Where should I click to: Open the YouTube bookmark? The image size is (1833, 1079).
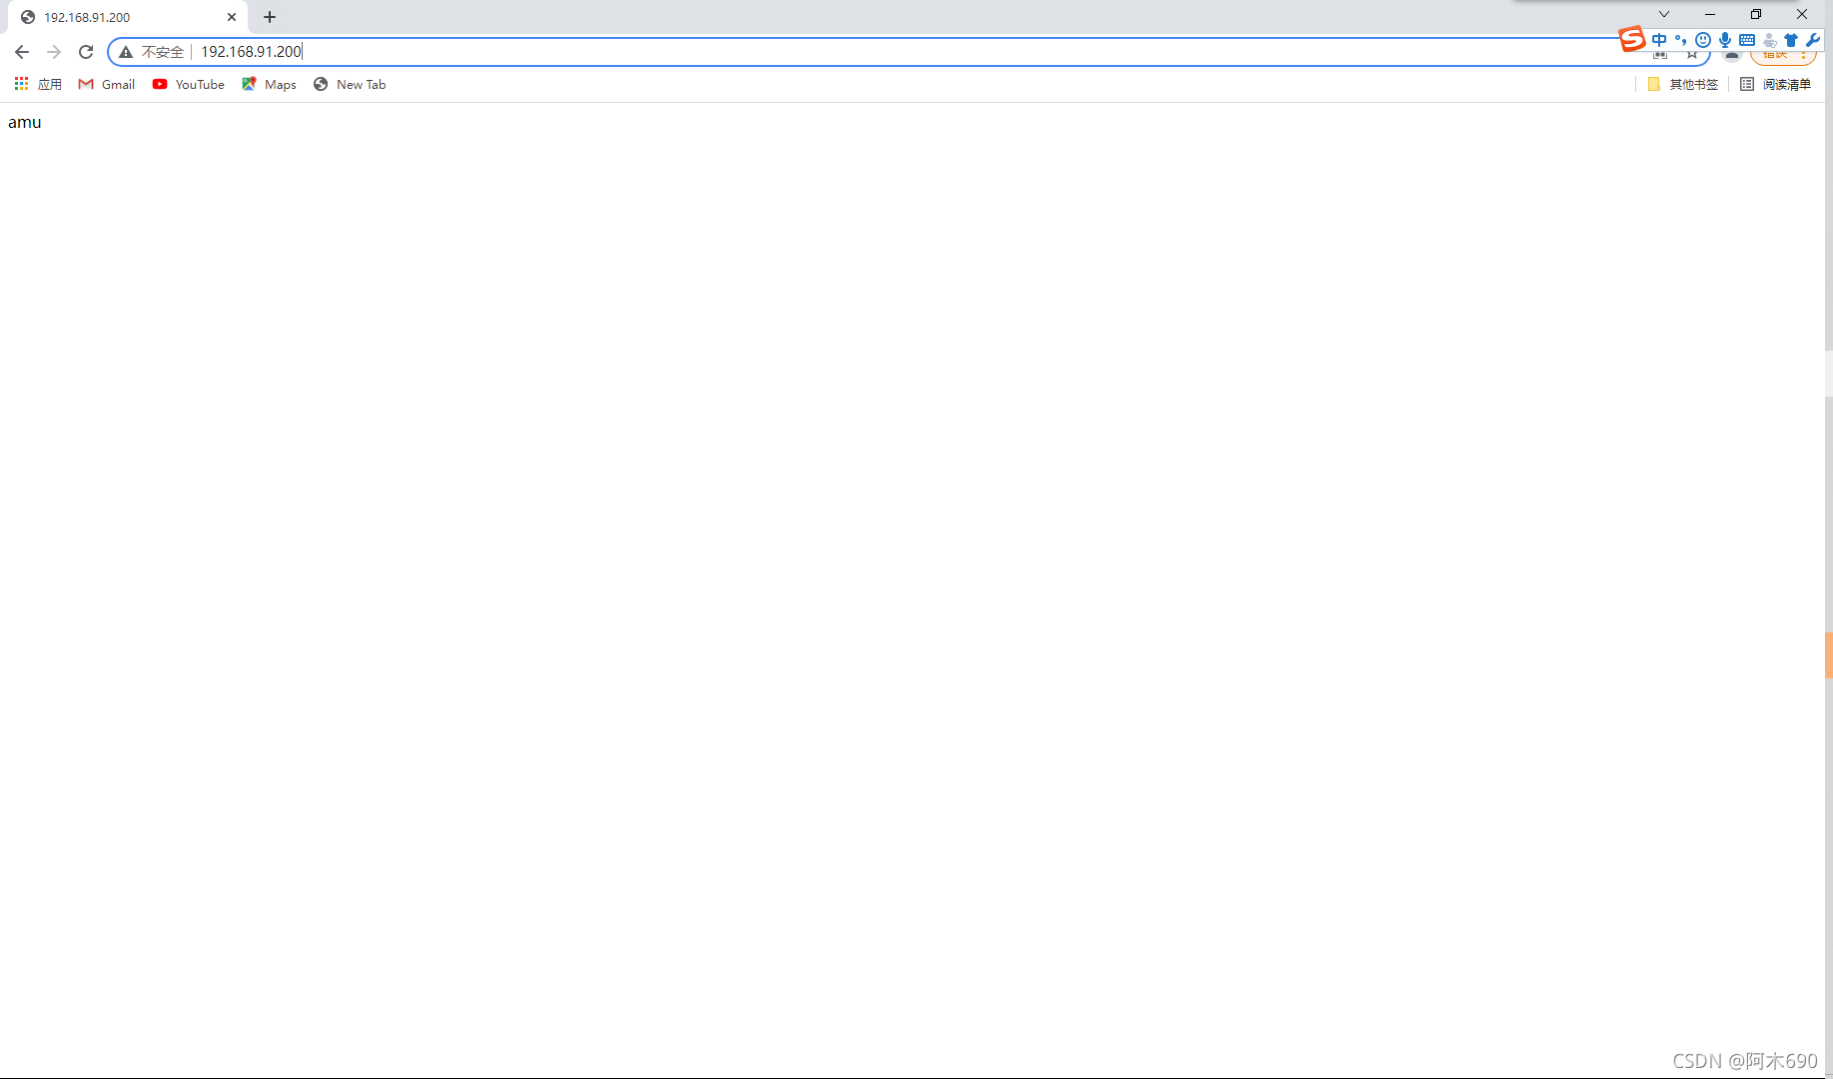coord(189,85)
